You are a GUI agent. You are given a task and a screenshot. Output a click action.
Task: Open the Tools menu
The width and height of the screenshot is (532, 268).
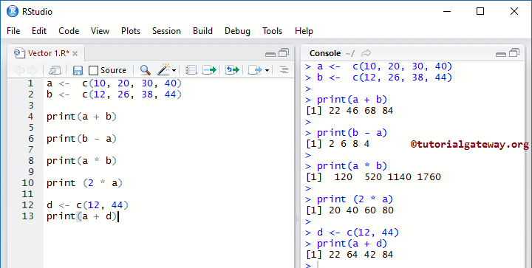272,31
